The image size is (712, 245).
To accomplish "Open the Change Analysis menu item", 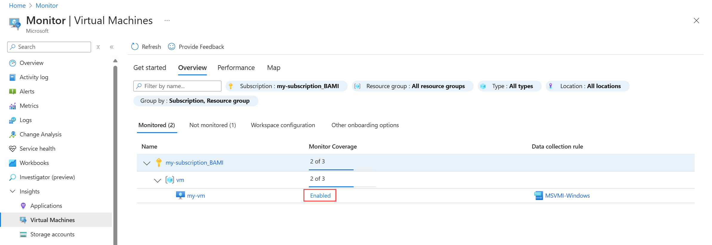I will (x=56, y=134).
